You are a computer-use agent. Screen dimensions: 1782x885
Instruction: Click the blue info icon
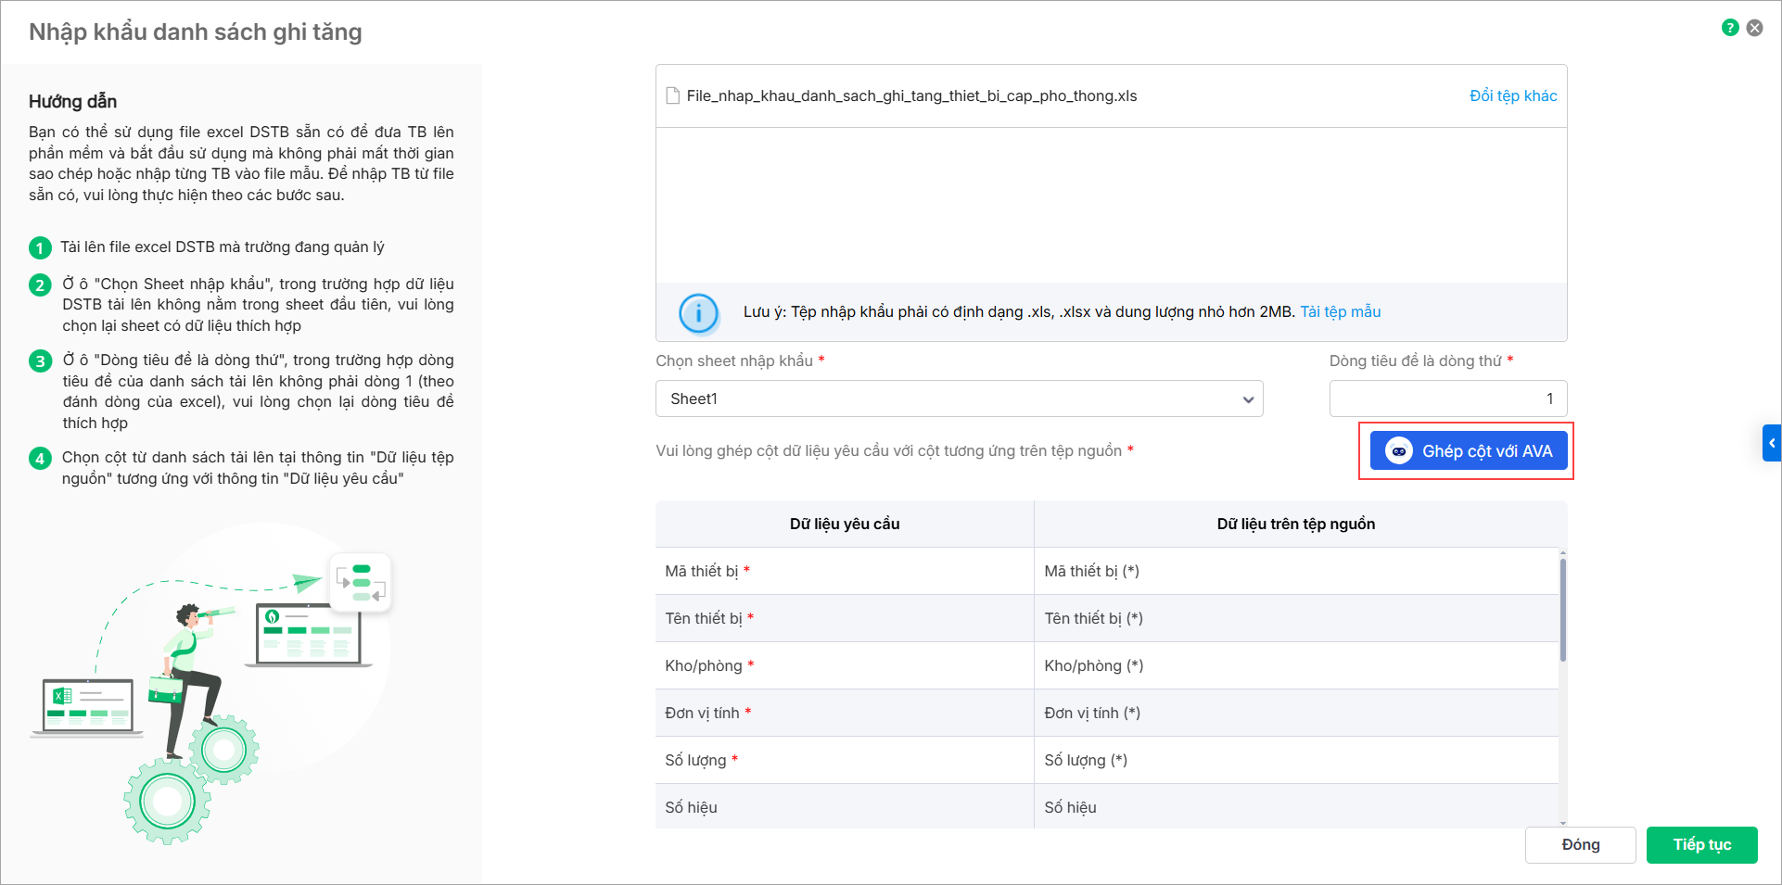(x=698, y=313)
